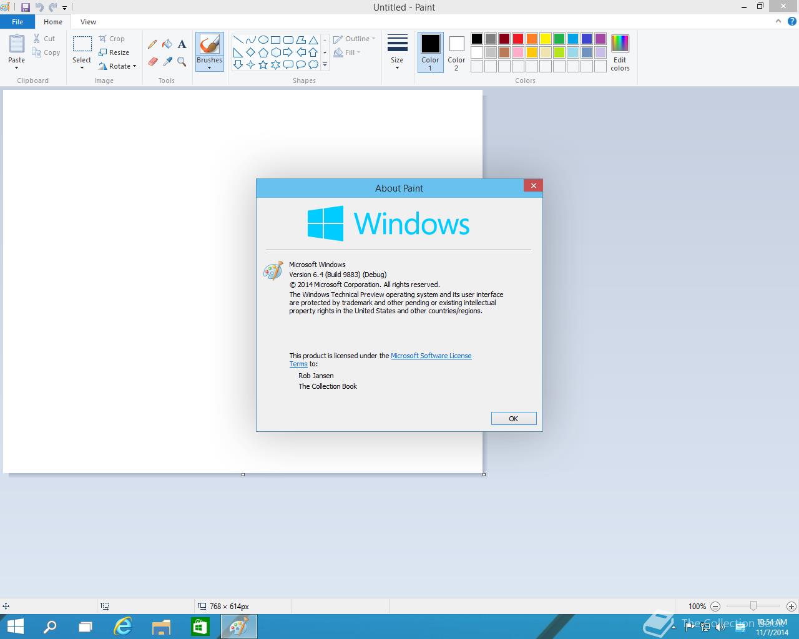Screen dimensions: 799x639
Task: Click the Cut scissors button
Action: pos(44,39)
